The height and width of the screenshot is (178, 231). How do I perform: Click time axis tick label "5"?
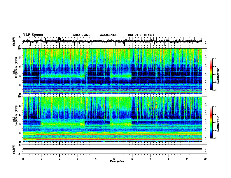[x=114, y=159]
